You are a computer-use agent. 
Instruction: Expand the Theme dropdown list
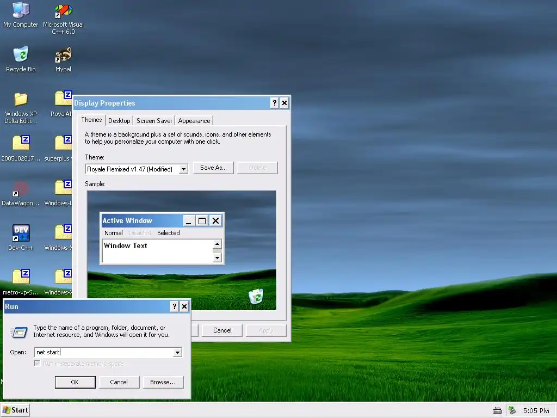[x=183, y=169]
